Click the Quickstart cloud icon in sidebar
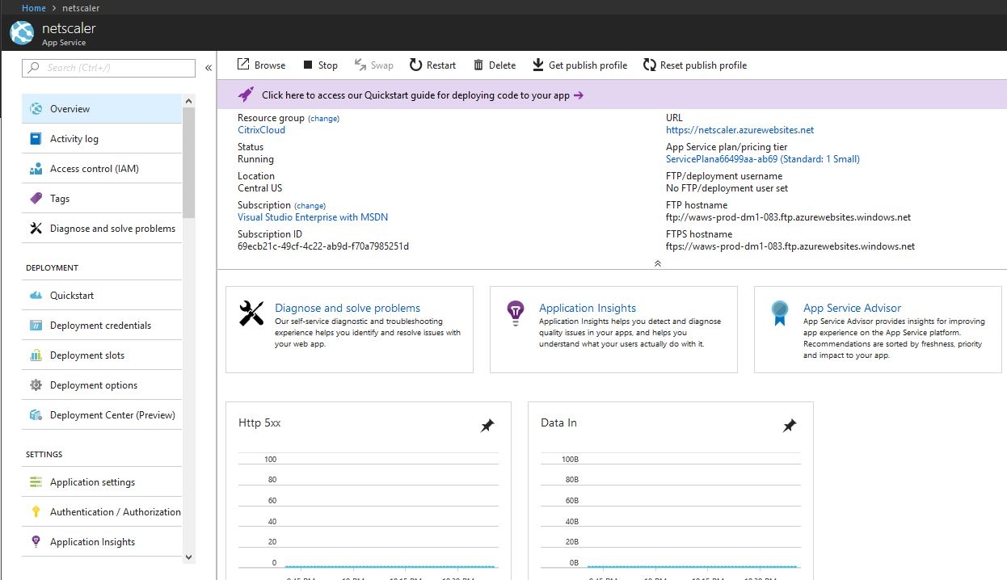 [36, 296]
